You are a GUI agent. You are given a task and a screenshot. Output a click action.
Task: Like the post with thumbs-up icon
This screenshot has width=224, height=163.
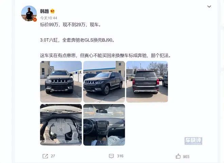click(178, 156)
